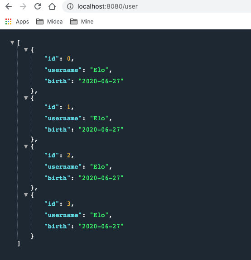Open the Mine bookmarks folder
The image size is (251, 260).
[82, 22]
